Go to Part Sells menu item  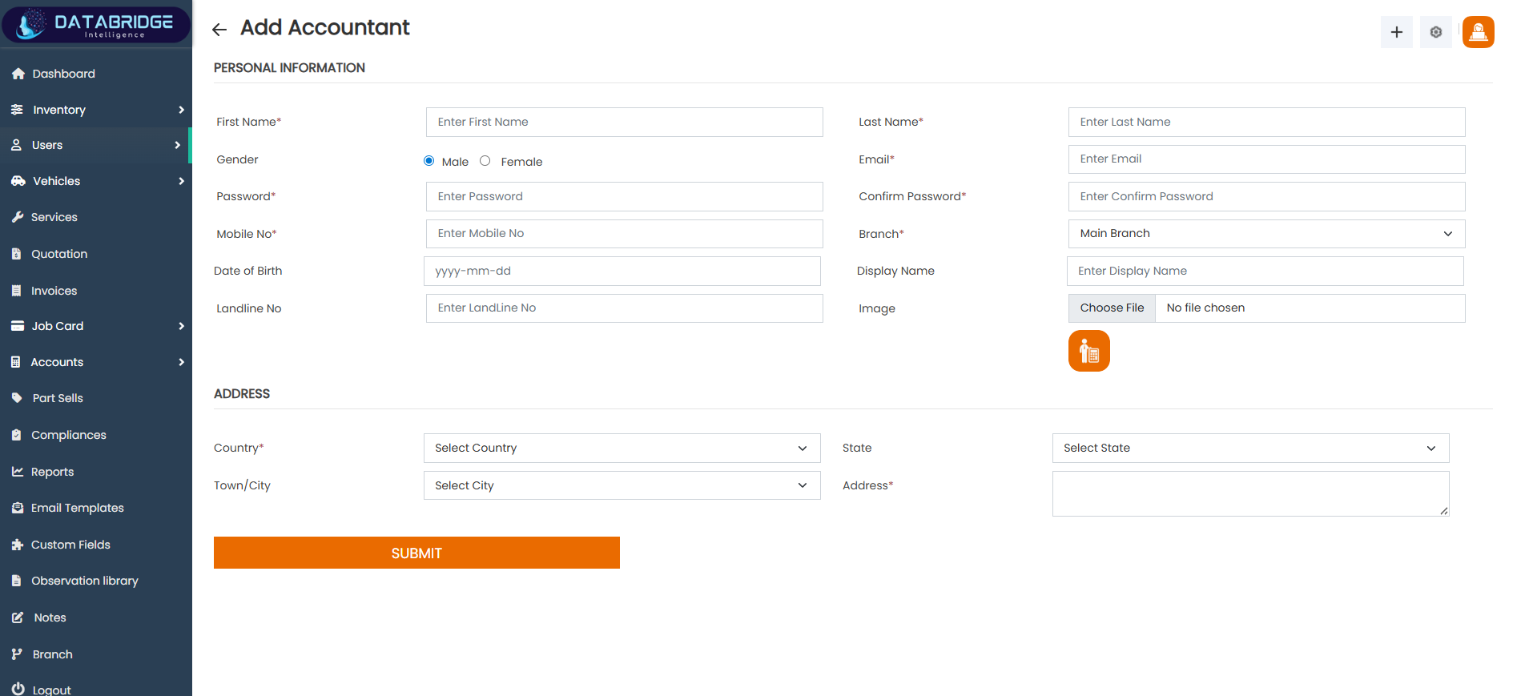pyautogui.click(x=58, y=398)
